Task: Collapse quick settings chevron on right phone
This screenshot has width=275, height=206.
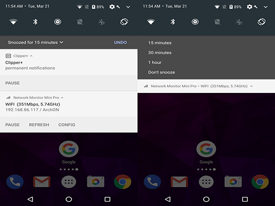Action: point(266,7)
